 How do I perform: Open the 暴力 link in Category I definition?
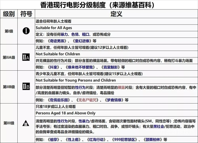point(64,34)
